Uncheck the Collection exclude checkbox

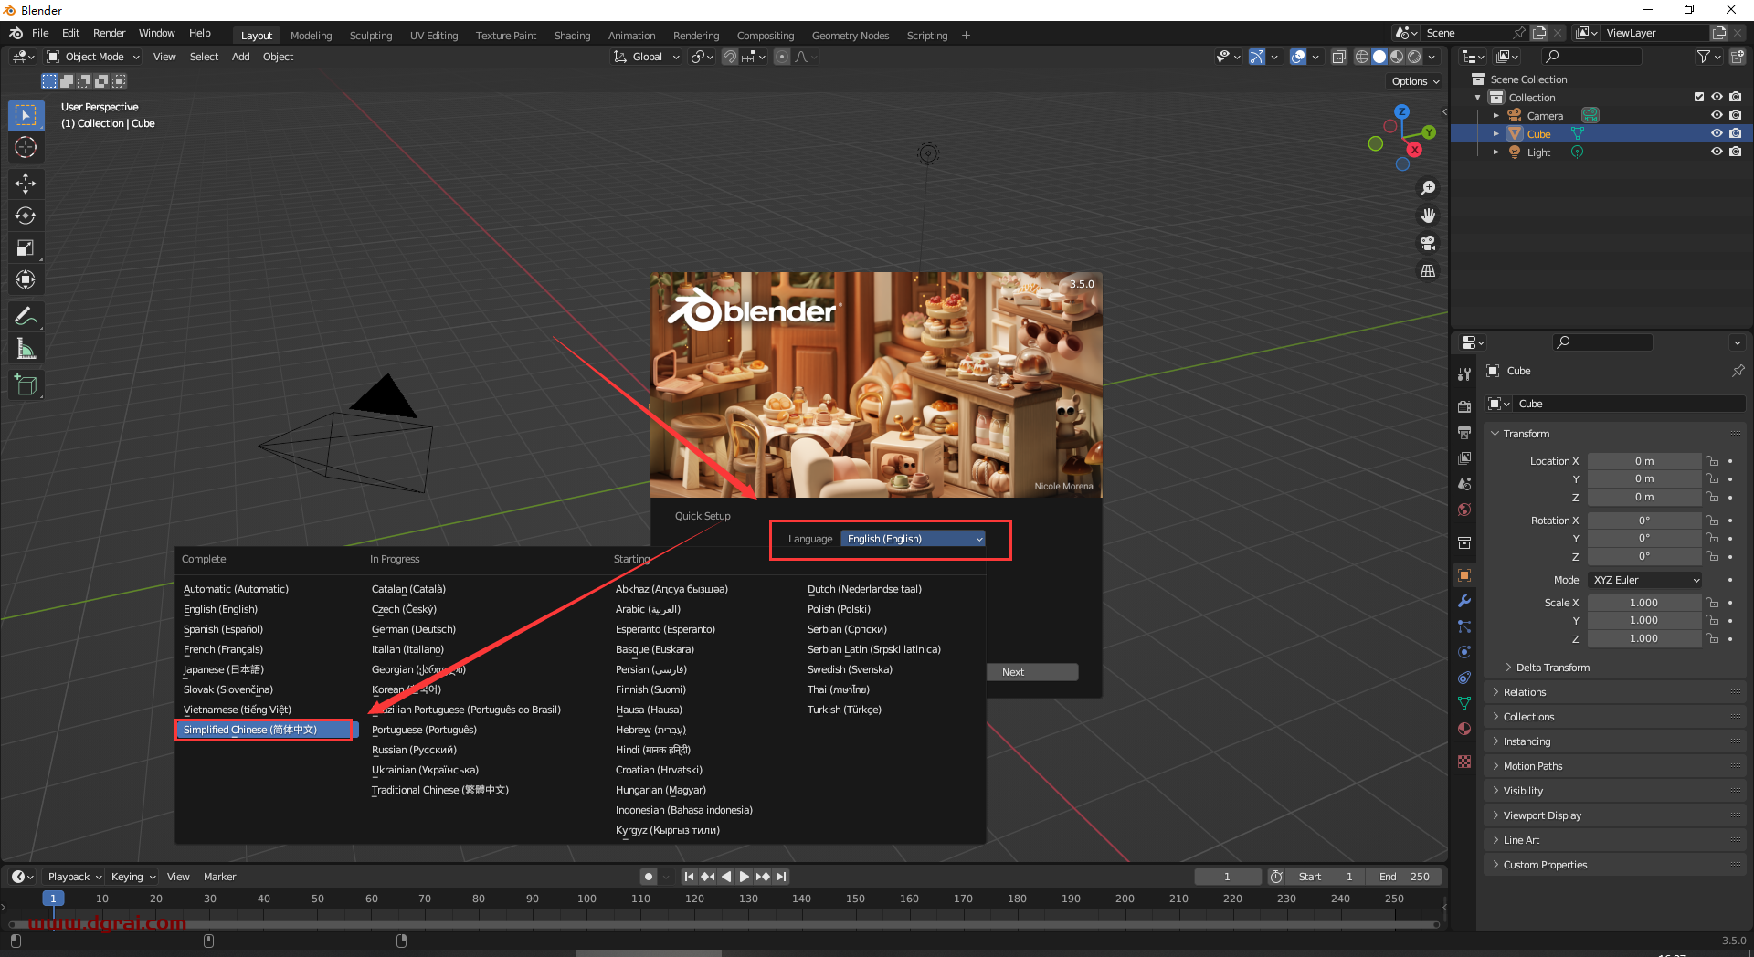(1698, 97)
